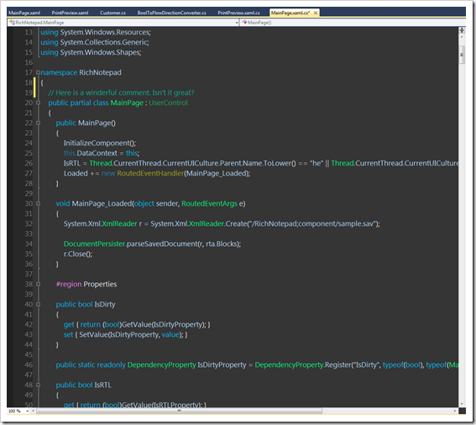Click the class name icon in navigation bar

(x=12, y=22)
